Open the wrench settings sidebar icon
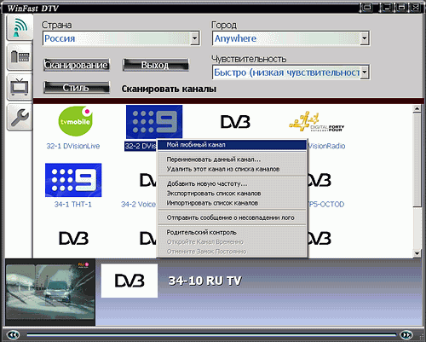The image size is (426, 342). 20,117
